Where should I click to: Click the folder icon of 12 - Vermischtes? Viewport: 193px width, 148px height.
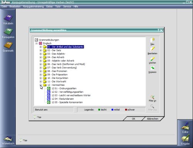(x=45, y=85)
